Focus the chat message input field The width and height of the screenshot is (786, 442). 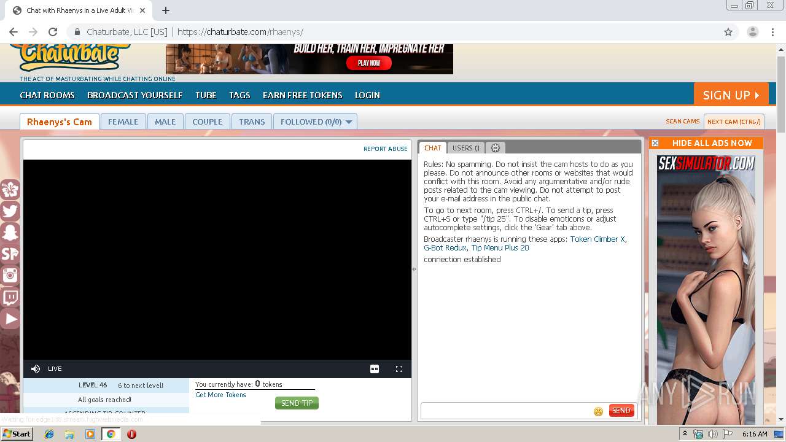pos(506,411)
